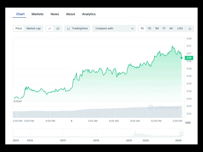Viewport: 203px width, 152px height.
Task: Click the Compare with chevron arrow
Action: (x=132, y=28)
